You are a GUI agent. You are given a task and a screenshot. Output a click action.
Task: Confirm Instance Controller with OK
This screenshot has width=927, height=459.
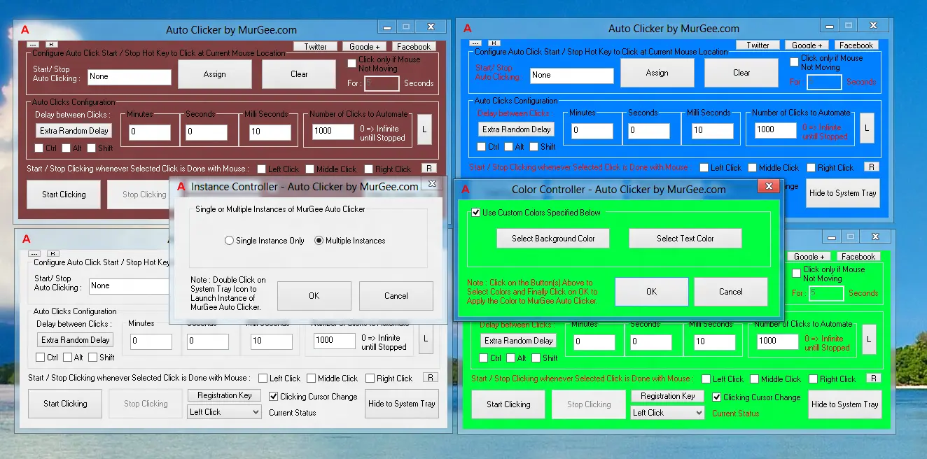tap(314, 296)
